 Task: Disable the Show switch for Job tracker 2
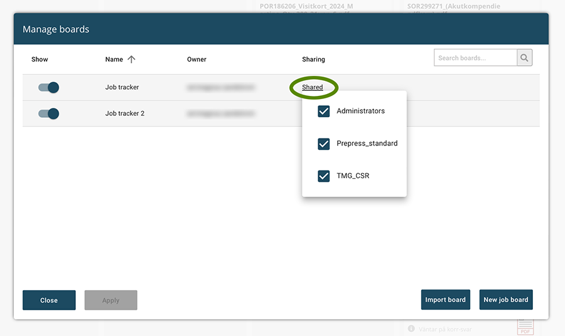click(49, 113)
